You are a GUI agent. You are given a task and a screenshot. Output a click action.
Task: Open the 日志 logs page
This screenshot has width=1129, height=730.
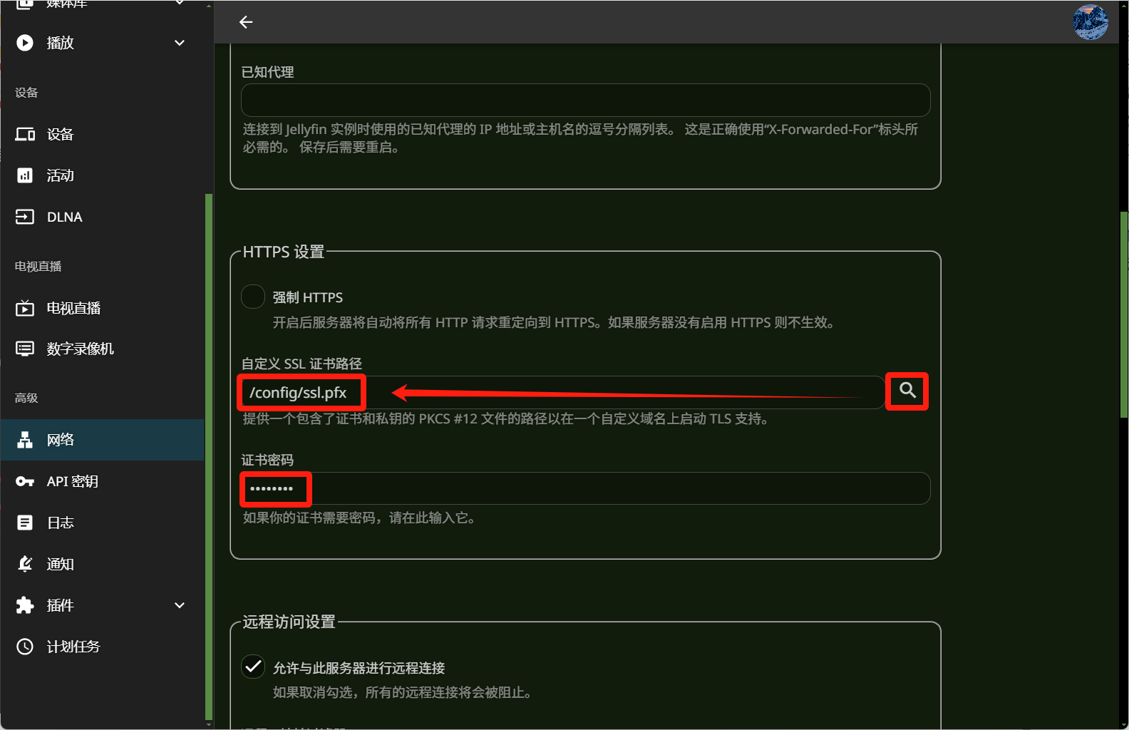click(x=60, y=523)
